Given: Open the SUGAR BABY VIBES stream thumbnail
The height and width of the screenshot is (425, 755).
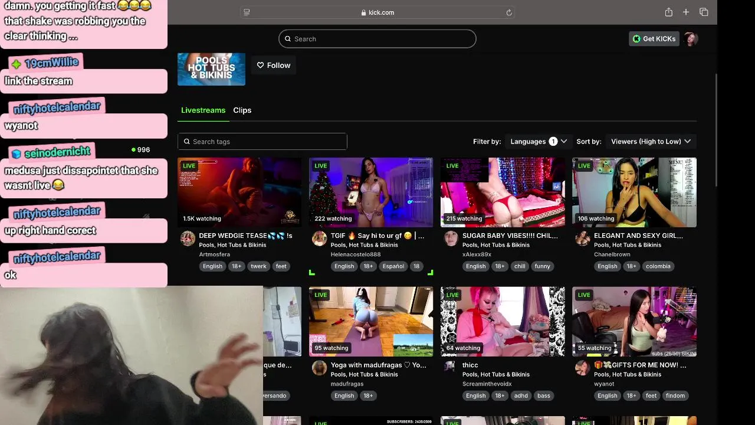Looking at the screenshot, I should coord(503,192).
